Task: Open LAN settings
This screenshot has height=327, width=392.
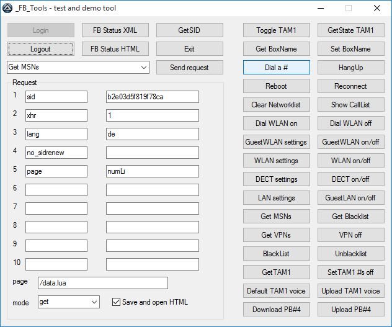Action: (277, 198)
